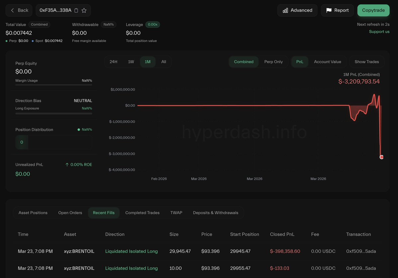Click the closed PnL $-398,358.60

click(285, 251)
